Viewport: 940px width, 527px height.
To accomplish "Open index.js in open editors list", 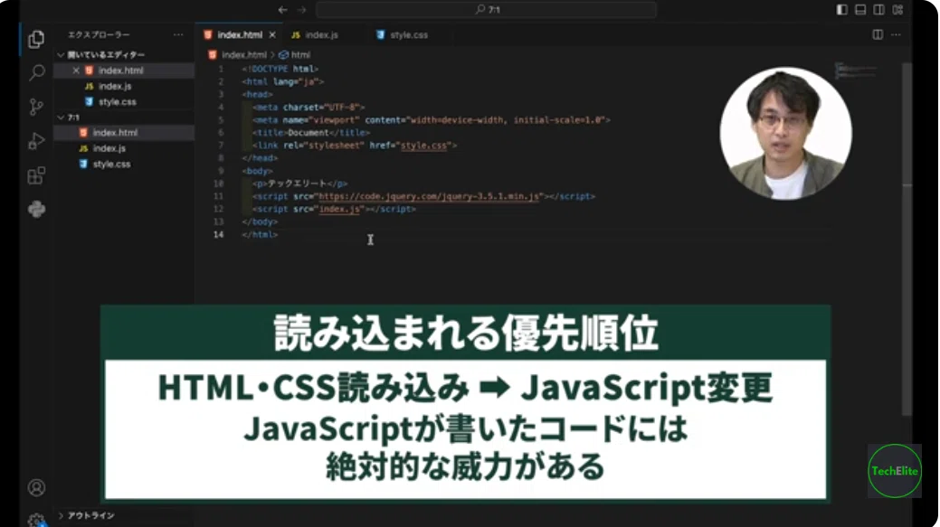I will point(124,86).
